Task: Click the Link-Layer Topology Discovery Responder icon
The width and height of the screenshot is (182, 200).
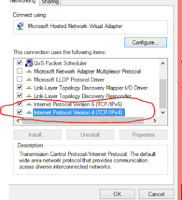Action: 29,96
